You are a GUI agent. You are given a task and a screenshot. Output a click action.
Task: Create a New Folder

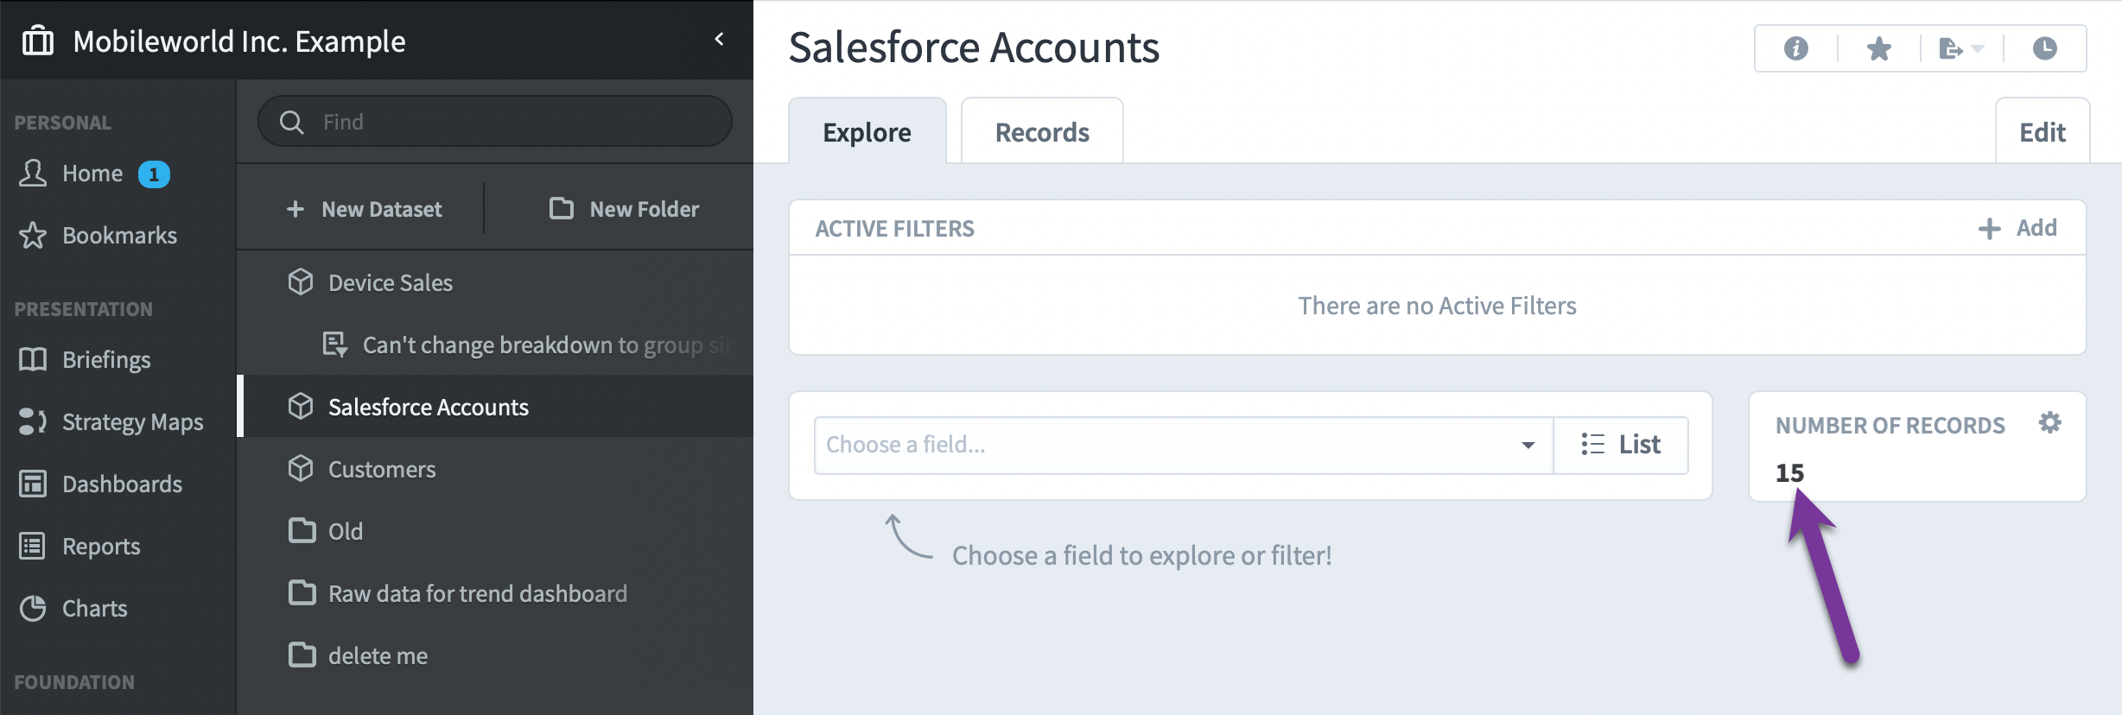pos(624,209)
